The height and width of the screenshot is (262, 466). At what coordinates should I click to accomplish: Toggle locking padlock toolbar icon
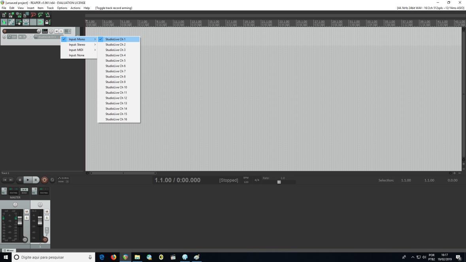pyautogui.click(x=47, y=22)
